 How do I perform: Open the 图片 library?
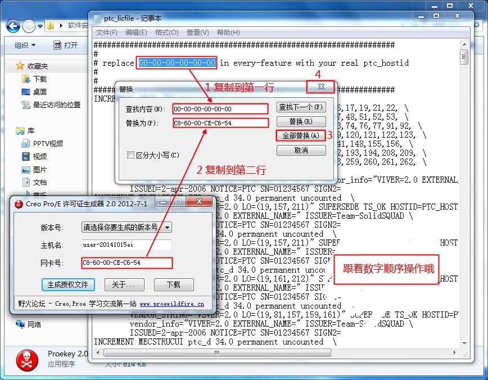pos(34,170)
